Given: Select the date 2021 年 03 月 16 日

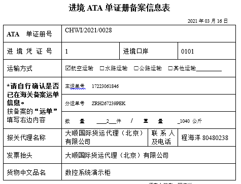Looking at the screenshot, I should tap(208, 21).
